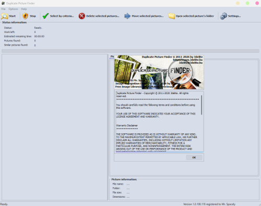Click the empty results list panel

pyautogui.click(x=55, y=127)
